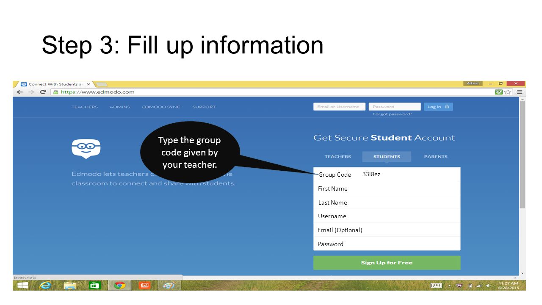Screen dimensions: 542x305
Task: Close the Connect With Students tab
Action: click(x=88, y=84)
